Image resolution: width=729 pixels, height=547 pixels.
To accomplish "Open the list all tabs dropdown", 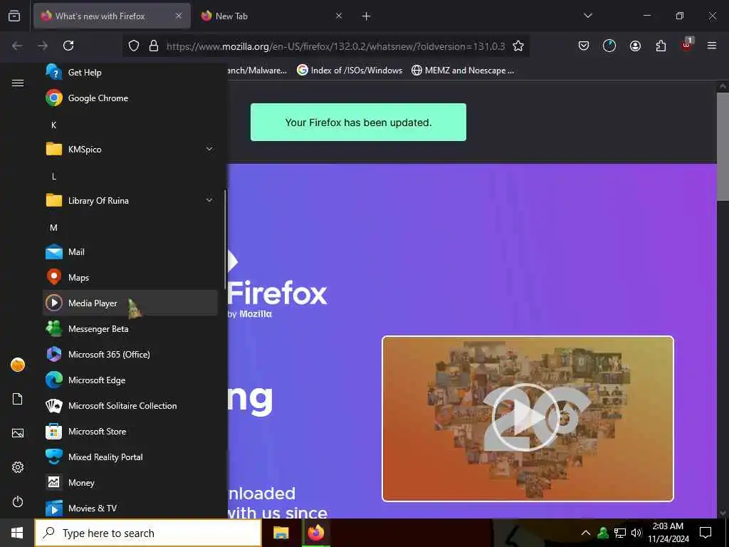I will coord(587,16).
